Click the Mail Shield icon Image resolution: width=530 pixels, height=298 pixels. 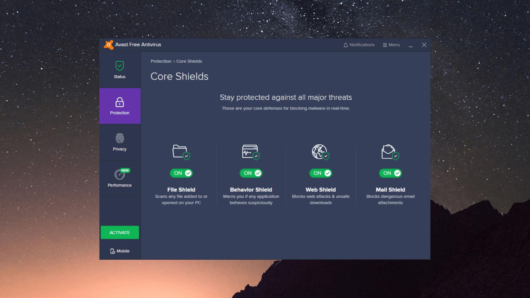point(390,151)
